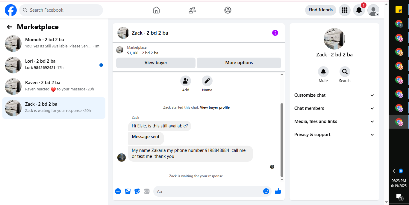Click "Hi Elsie, is this still available?" message
The image size is (409, 205).
pyautogui.click(x=160, y=126)
